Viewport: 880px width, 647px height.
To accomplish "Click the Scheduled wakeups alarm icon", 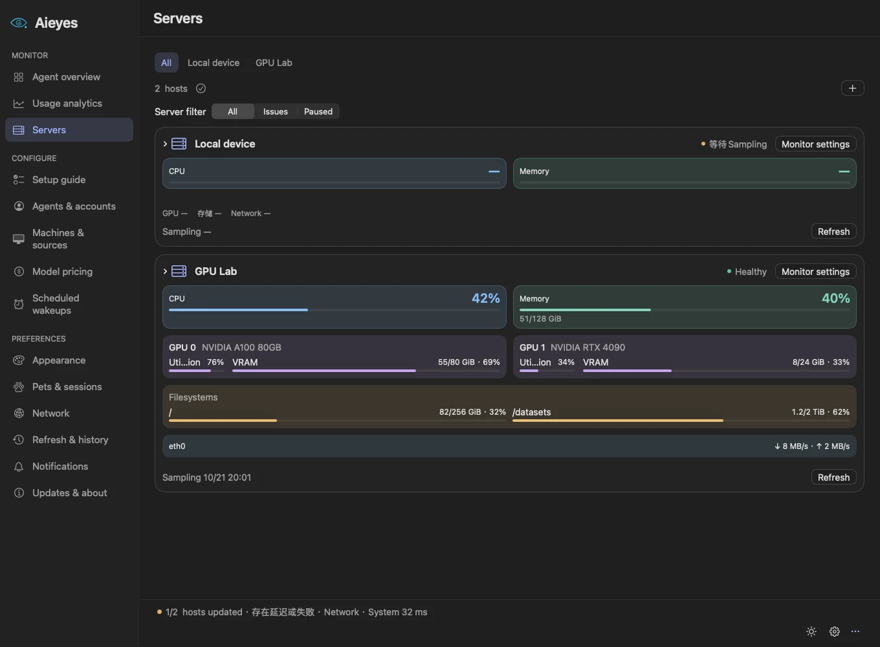I will tap(19, 304).
